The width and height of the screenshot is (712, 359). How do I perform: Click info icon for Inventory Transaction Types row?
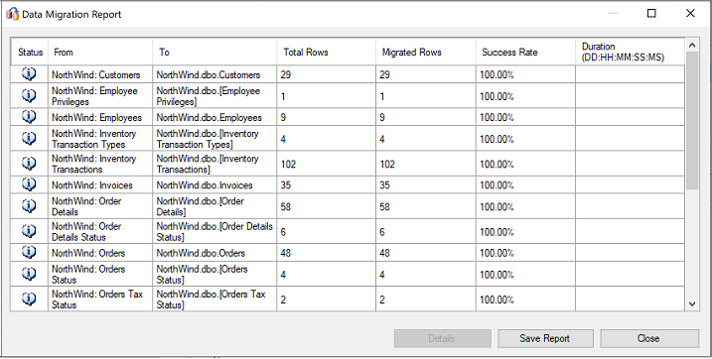pyautogui.click(x=29, y=138)
